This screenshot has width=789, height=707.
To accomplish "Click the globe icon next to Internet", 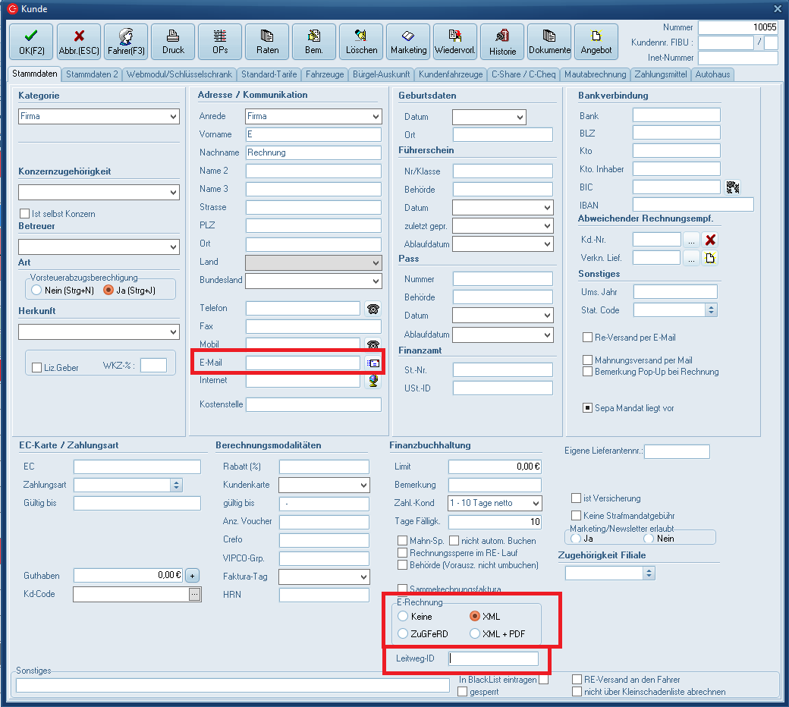I will (372, 381).
